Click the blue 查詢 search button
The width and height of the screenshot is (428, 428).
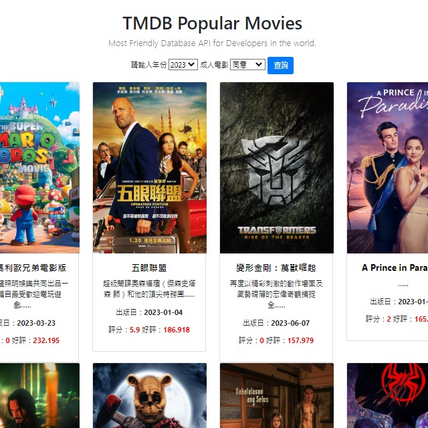(280, 66)
